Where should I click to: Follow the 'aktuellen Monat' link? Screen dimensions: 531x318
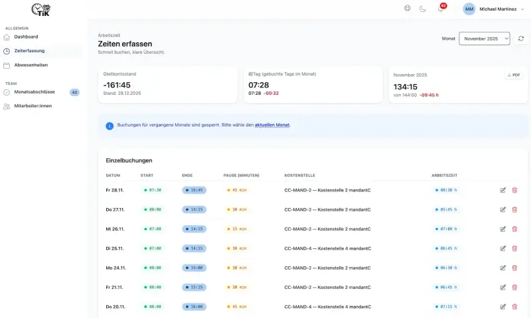pyautogui.click(x=272, y=125)
